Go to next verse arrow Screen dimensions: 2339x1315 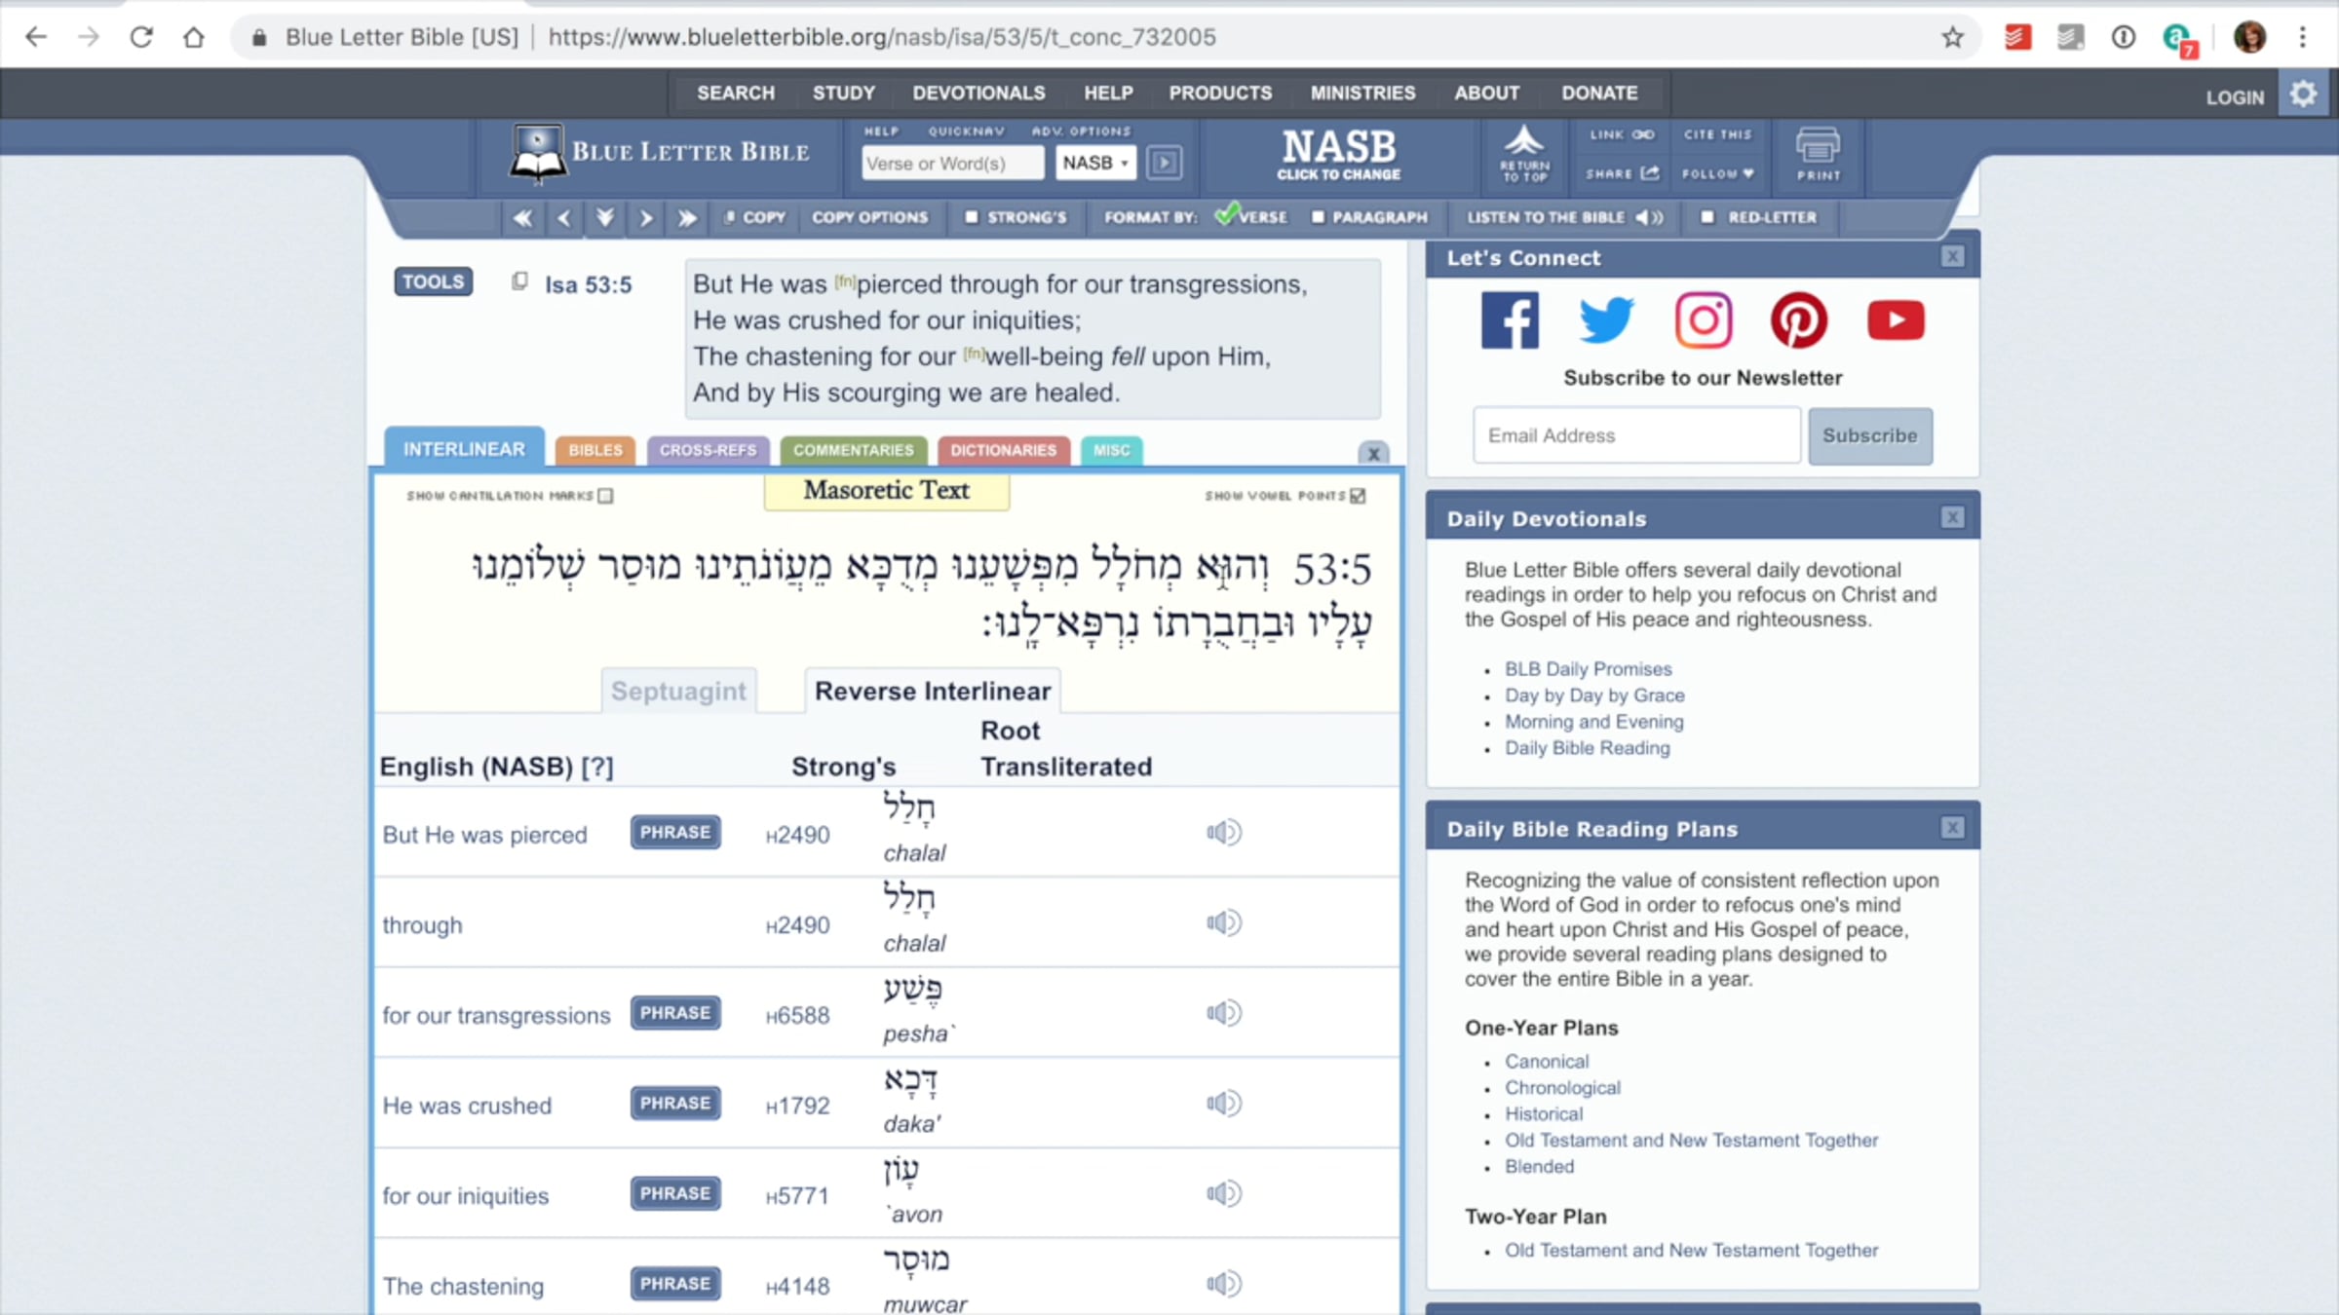(646, 217)
